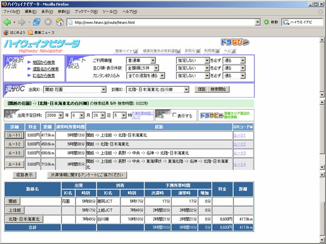Open the 出発IC 関越:花園 dropdown
The height and width of the screenshot is (244, 326).
pyautogui.click(x=75, y=89)
